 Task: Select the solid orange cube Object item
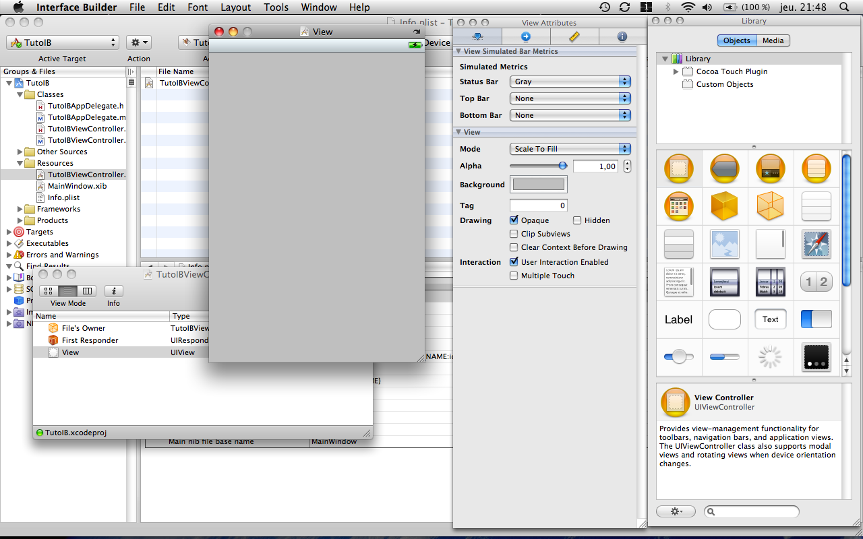coord(725,206)
